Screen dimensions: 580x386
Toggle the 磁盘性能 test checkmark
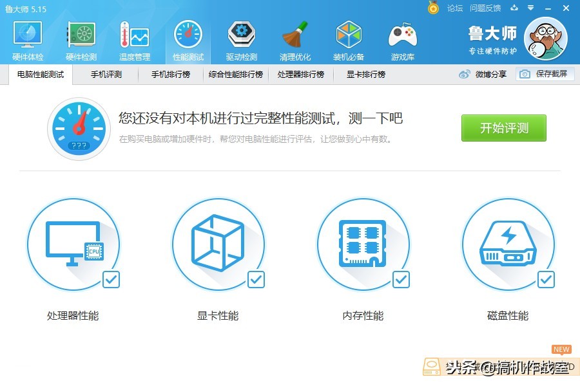(x=546, y=279)
